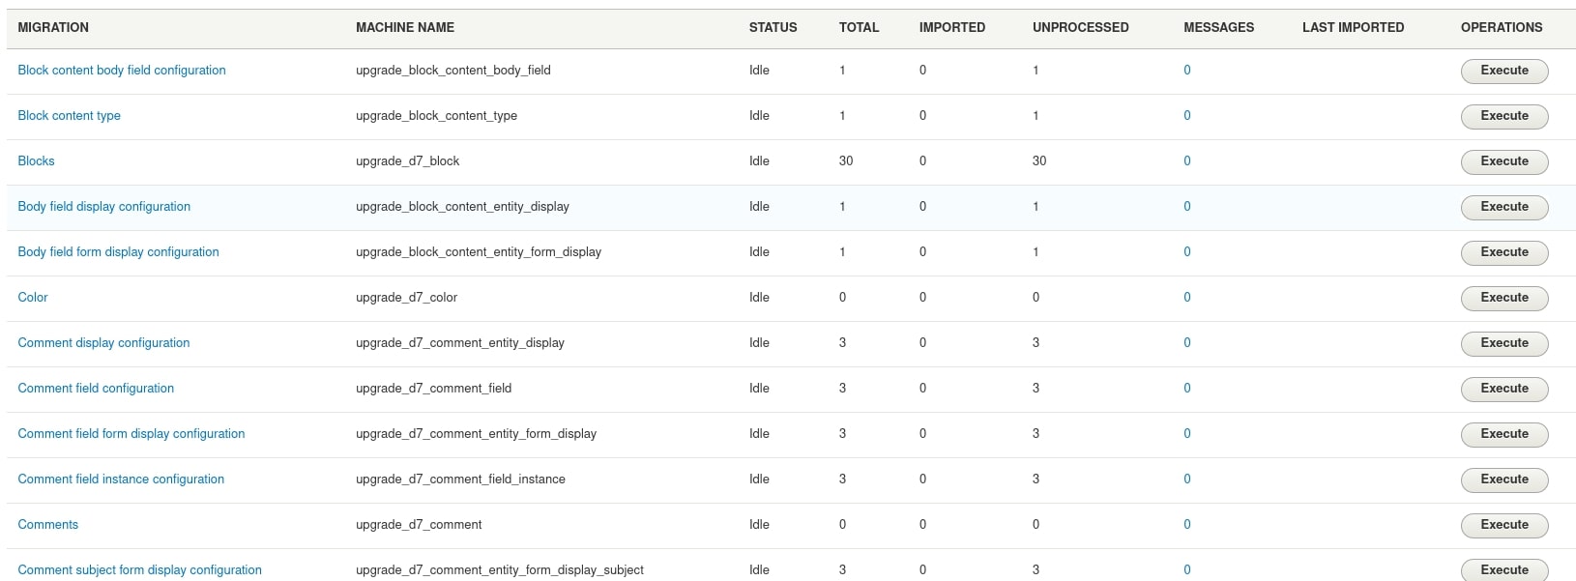Open Body field display configuration link
The image size is (1576, 581).
[104, 207]
